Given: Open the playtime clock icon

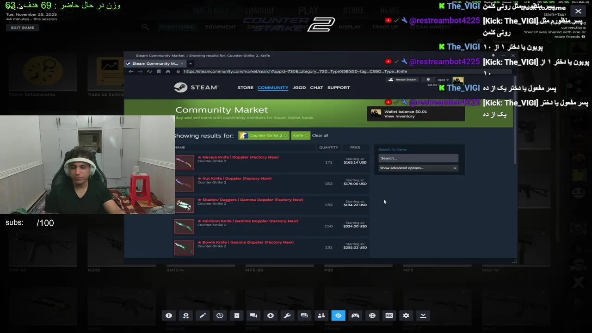Looking at the screenshot, I should click(x=220, y=315).
